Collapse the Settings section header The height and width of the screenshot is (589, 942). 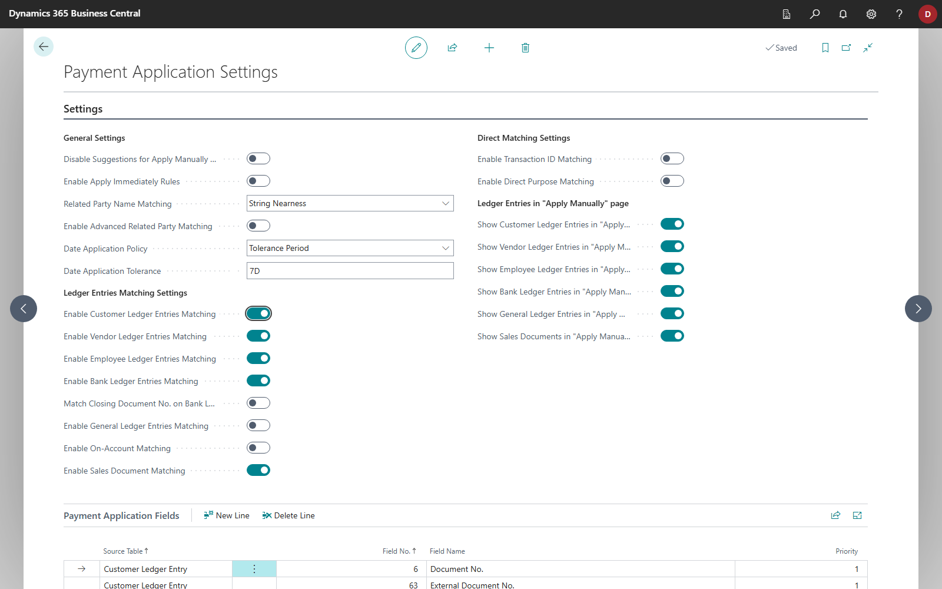[x=83, y=109]
